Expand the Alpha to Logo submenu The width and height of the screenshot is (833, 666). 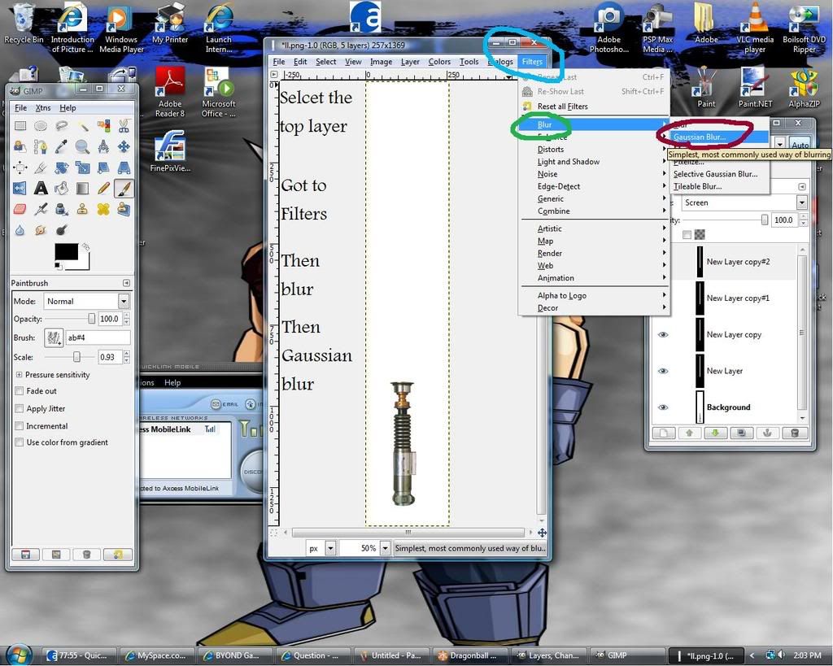594,295
